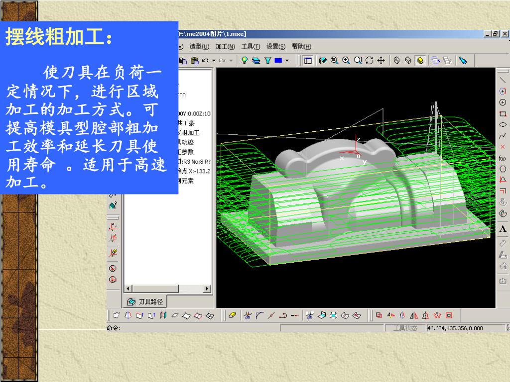Image resolution: width=510 pixels, height=382 pixels.
Task: Click the 命令 command input line
Action: click(193, 328)
